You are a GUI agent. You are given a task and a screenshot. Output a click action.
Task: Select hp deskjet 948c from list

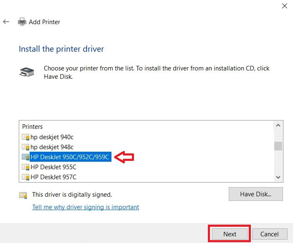point(52,147)
